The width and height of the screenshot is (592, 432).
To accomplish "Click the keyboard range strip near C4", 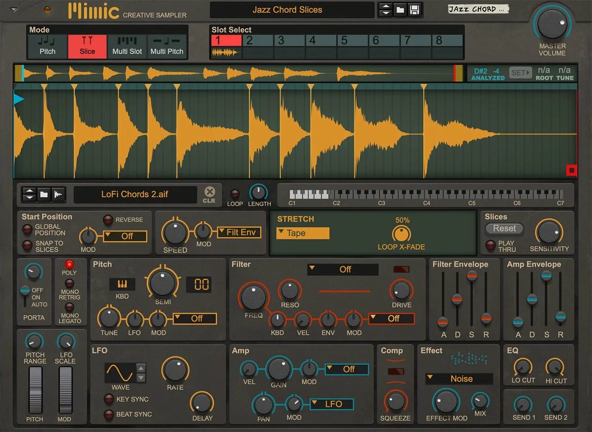I will [426, 194].
